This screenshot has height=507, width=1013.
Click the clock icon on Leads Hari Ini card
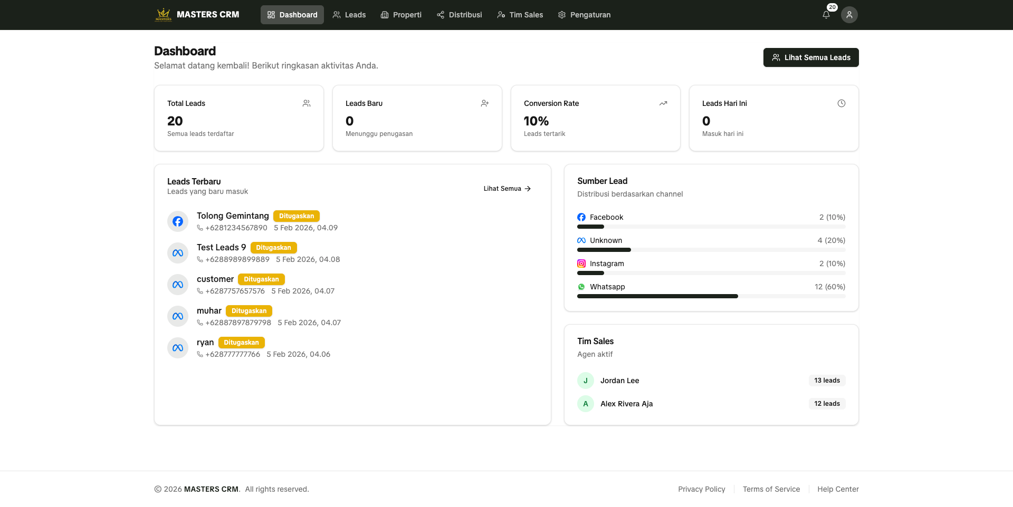[x=841, y=103]
